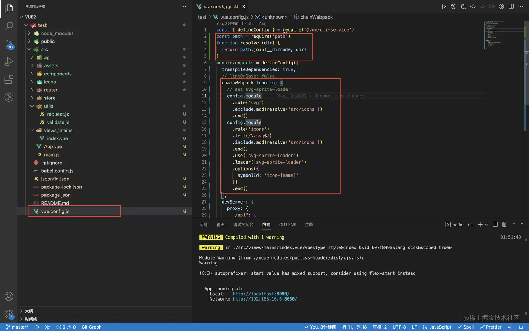Open the Extensions view
Screen dimensions: 529x331
(9, 80)
